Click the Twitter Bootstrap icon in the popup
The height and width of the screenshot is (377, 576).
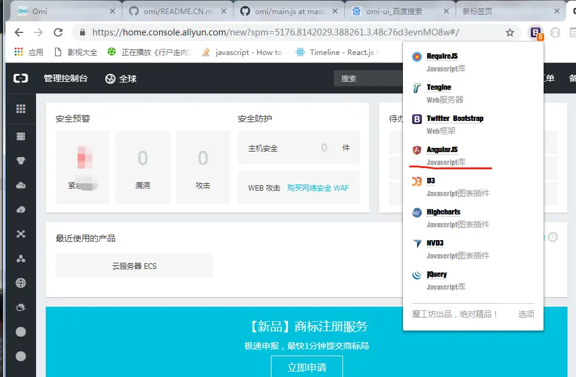click(417, 119)
